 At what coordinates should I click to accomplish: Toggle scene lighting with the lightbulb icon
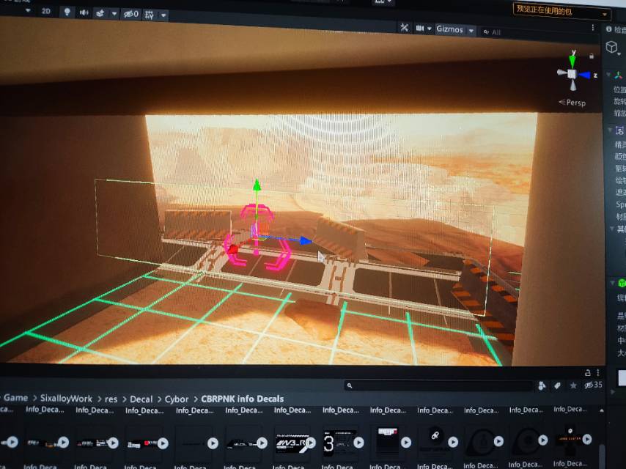point(67,12)
